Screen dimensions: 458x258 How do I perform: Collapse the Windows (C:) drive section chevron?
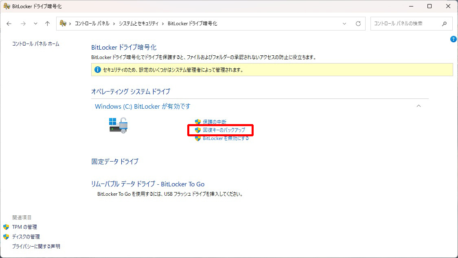pyautogui.click(x=419, y=106)
